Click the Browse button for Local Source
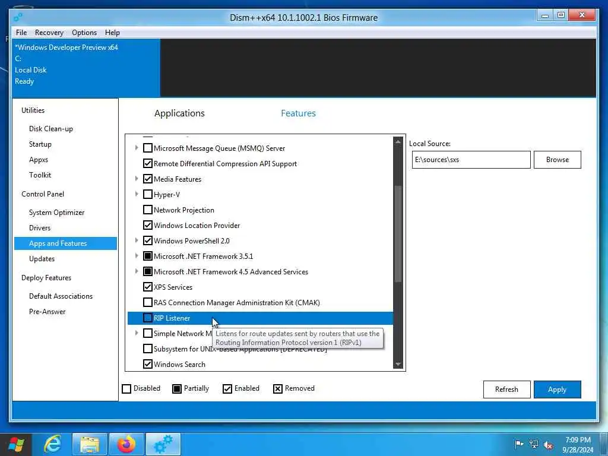The width and height of the screenshot is (608, 456). [557, 160]
